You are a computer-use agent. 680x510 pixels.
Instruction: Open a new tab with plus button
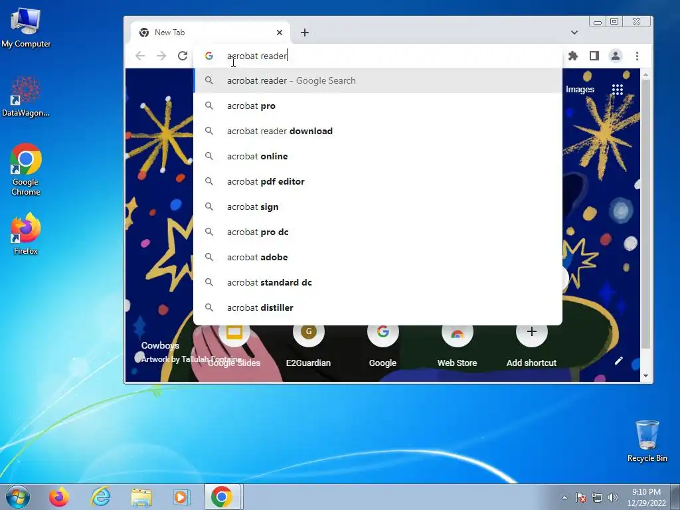point(305,33)
